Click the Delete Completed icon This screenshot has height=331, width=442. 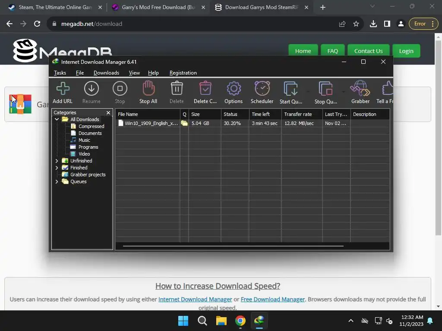tap(205, 93)
